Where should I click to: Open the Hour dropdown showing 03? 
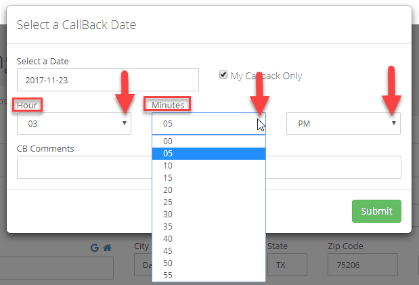tap(74, 123)
